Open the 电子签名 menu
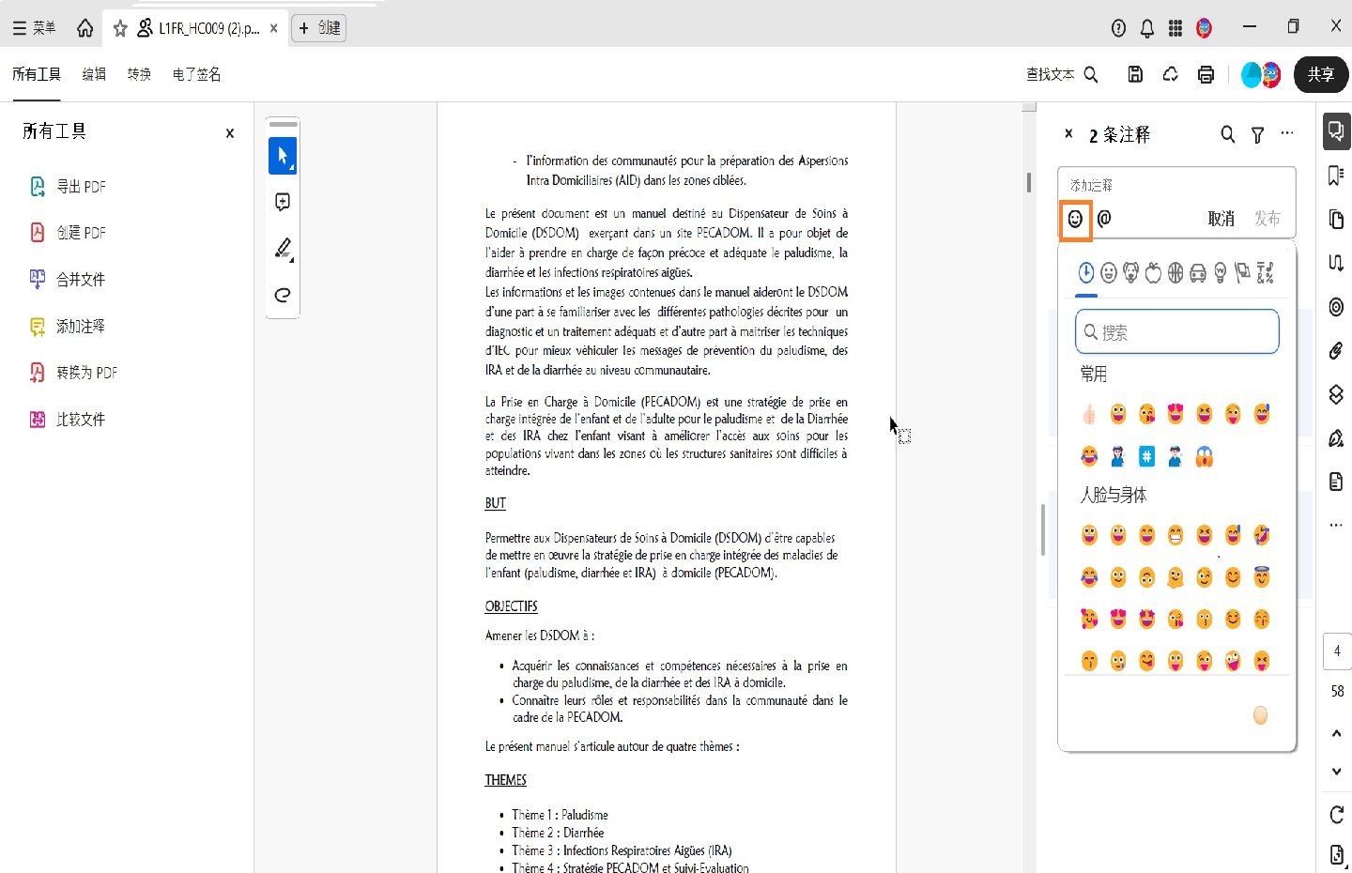The height and width of the screenshot is (873, 1352). [197, 74]
